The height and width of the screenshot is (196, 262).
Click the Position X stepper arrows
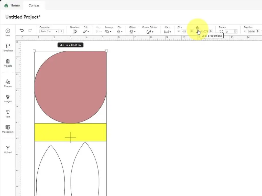coord(258,31)
